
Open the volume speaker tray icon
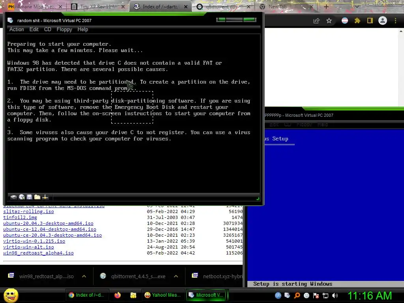click(335, 296)
